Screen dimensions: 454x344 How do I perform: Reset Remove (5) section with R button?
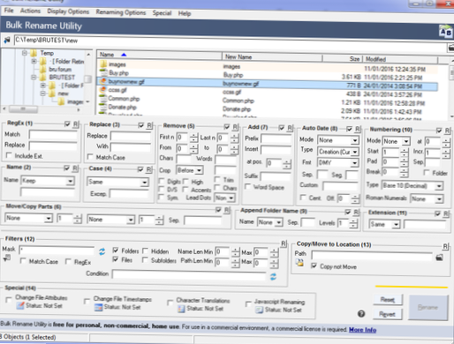click(235, 127)
